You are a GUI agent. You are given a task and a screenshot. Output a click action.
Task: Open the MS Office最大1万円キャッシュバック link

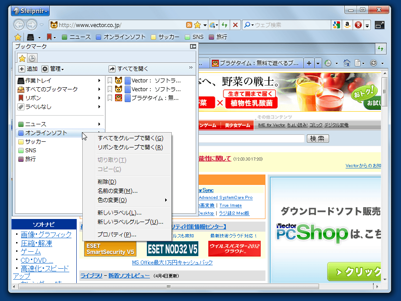[x=172, y=262]
